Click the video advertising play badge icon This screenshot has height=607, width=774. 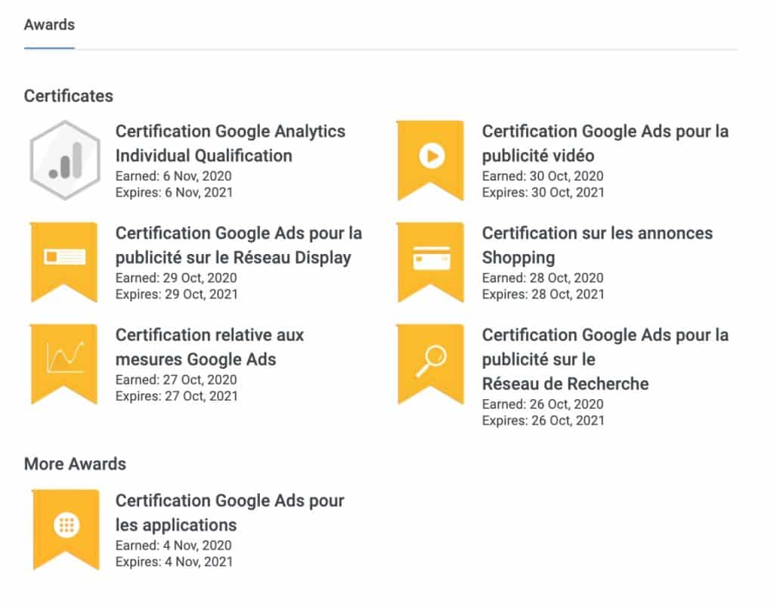pos(431,160)
